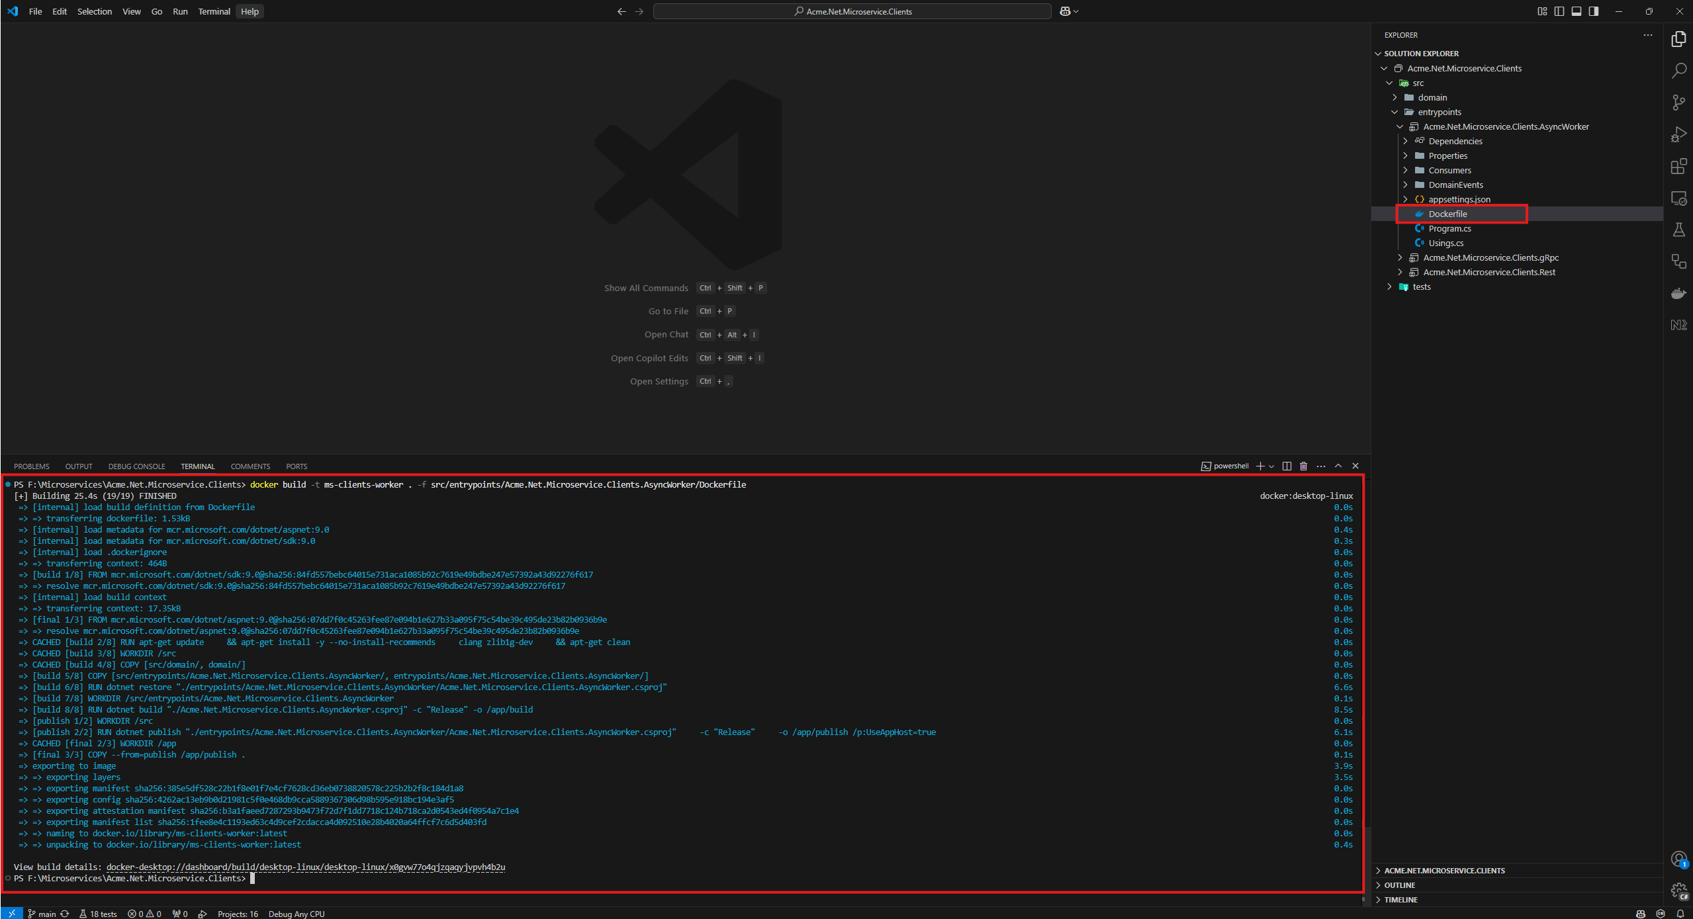Open the Docker whale view icon
The width and height of the screenshot is (1693, 919).
pyautogui.click(x=1678, y=293)
